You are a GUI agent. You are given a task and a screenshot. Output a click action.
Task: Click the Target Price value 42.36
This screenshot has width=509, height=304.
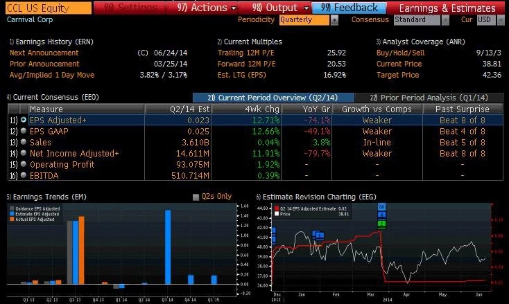(492, 75)
